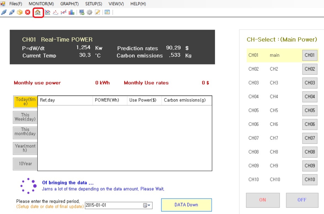Select the This month(day) period tab

pos(25,133)
